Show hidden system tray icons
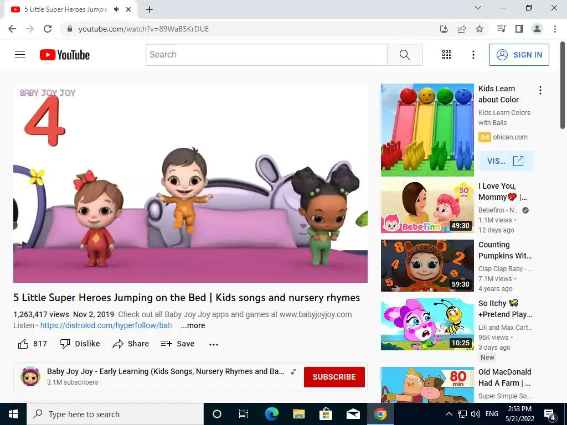This screenshot has height=425, width=567. coord(449,414)
